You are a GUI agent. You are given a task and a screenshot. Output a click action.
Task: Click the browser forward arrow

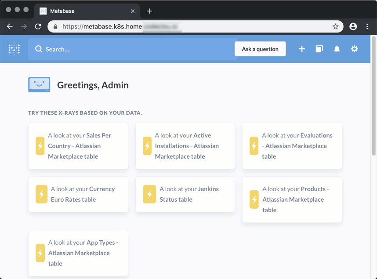(24, 26)
